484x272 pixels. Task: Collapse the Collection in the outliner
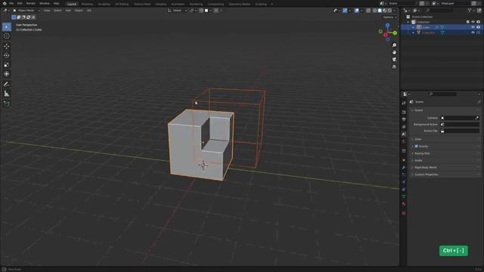[x=408, y=22]
